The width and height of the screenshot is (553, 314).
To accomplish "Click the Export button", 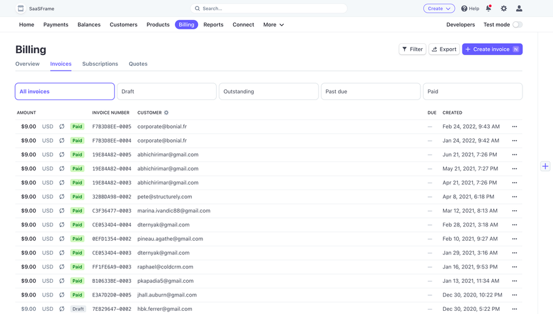I will coord(444,49).
